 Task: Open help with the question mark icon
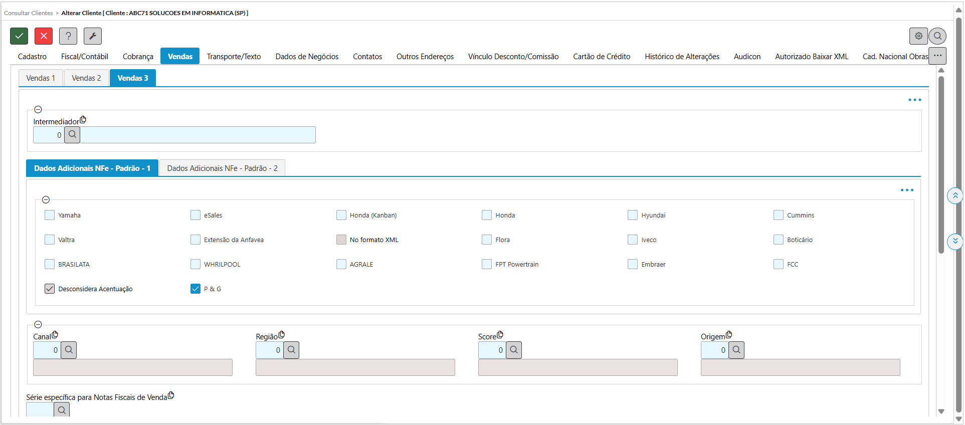point(68,36)
